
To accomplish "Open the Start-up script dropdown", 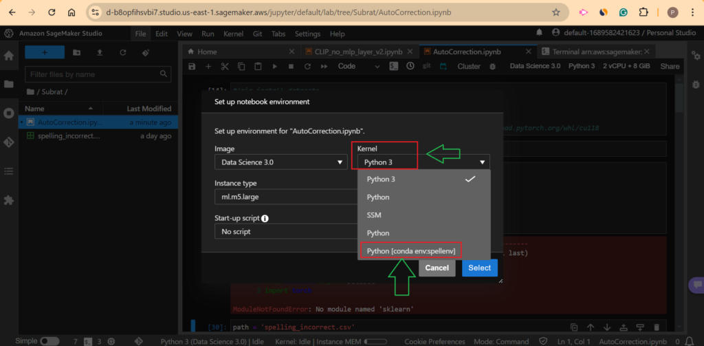I will [x=280, y=232].
